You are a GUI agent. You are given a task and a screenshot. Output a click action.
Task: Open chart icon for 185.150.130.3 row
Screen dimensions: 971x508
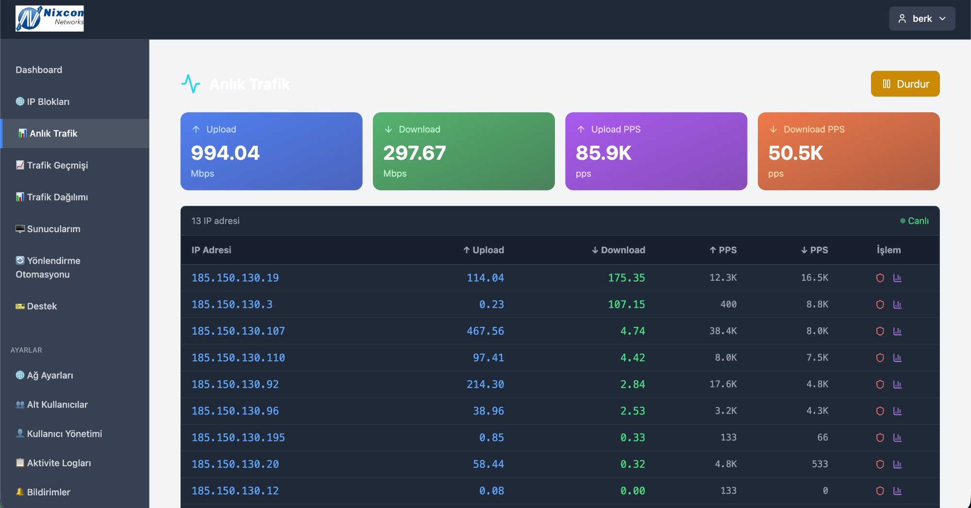point(897,305)
